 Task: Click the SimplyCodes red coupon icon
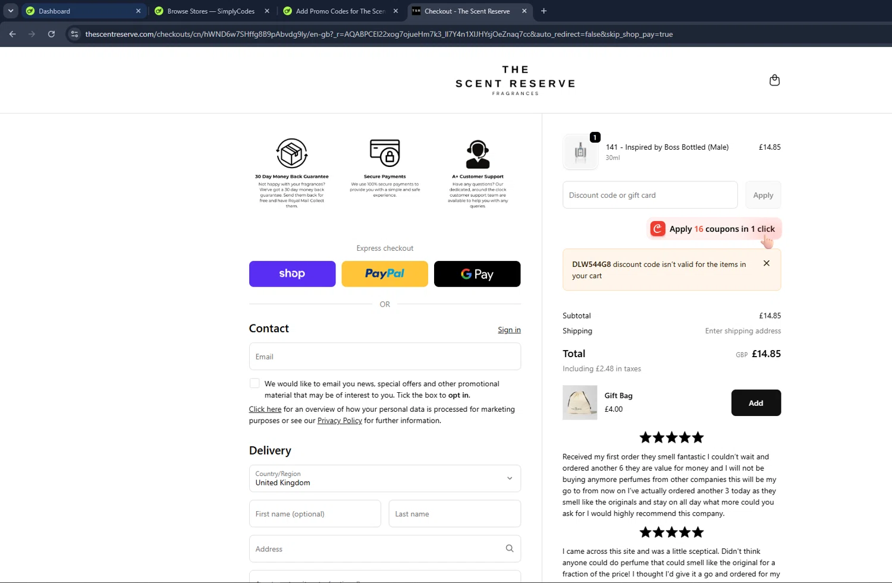[658, 229]
